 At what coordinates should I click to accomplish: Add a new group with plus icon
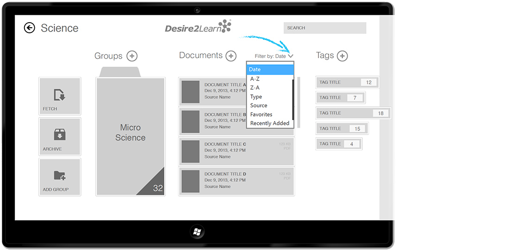click(x=132, y=56)
